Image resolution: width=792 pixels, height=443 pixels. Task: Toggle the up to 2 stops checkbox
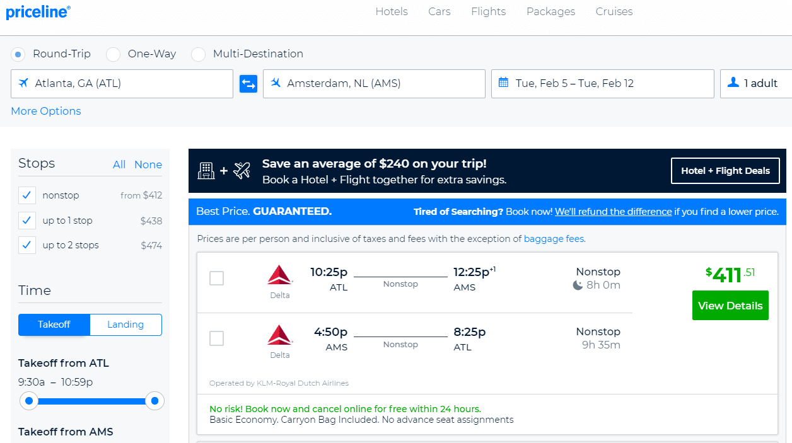point(27,245)
